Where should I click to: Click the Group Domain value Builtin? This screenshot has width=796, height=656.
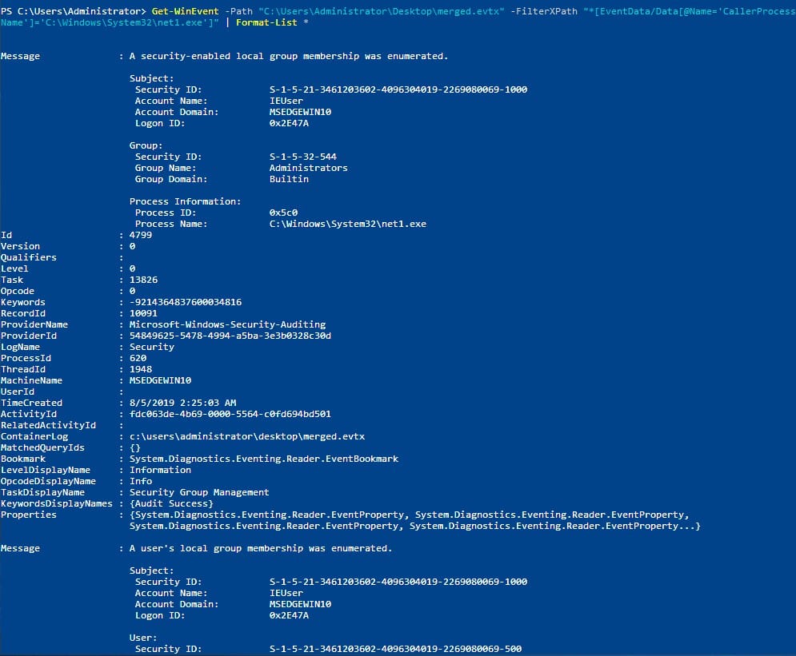click(289, 179)
